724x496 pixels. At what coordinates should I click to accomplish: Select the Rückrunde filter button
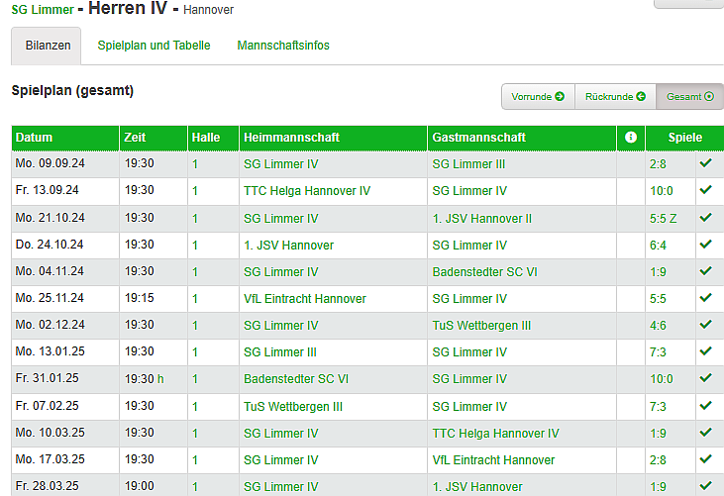click(615, 96)
